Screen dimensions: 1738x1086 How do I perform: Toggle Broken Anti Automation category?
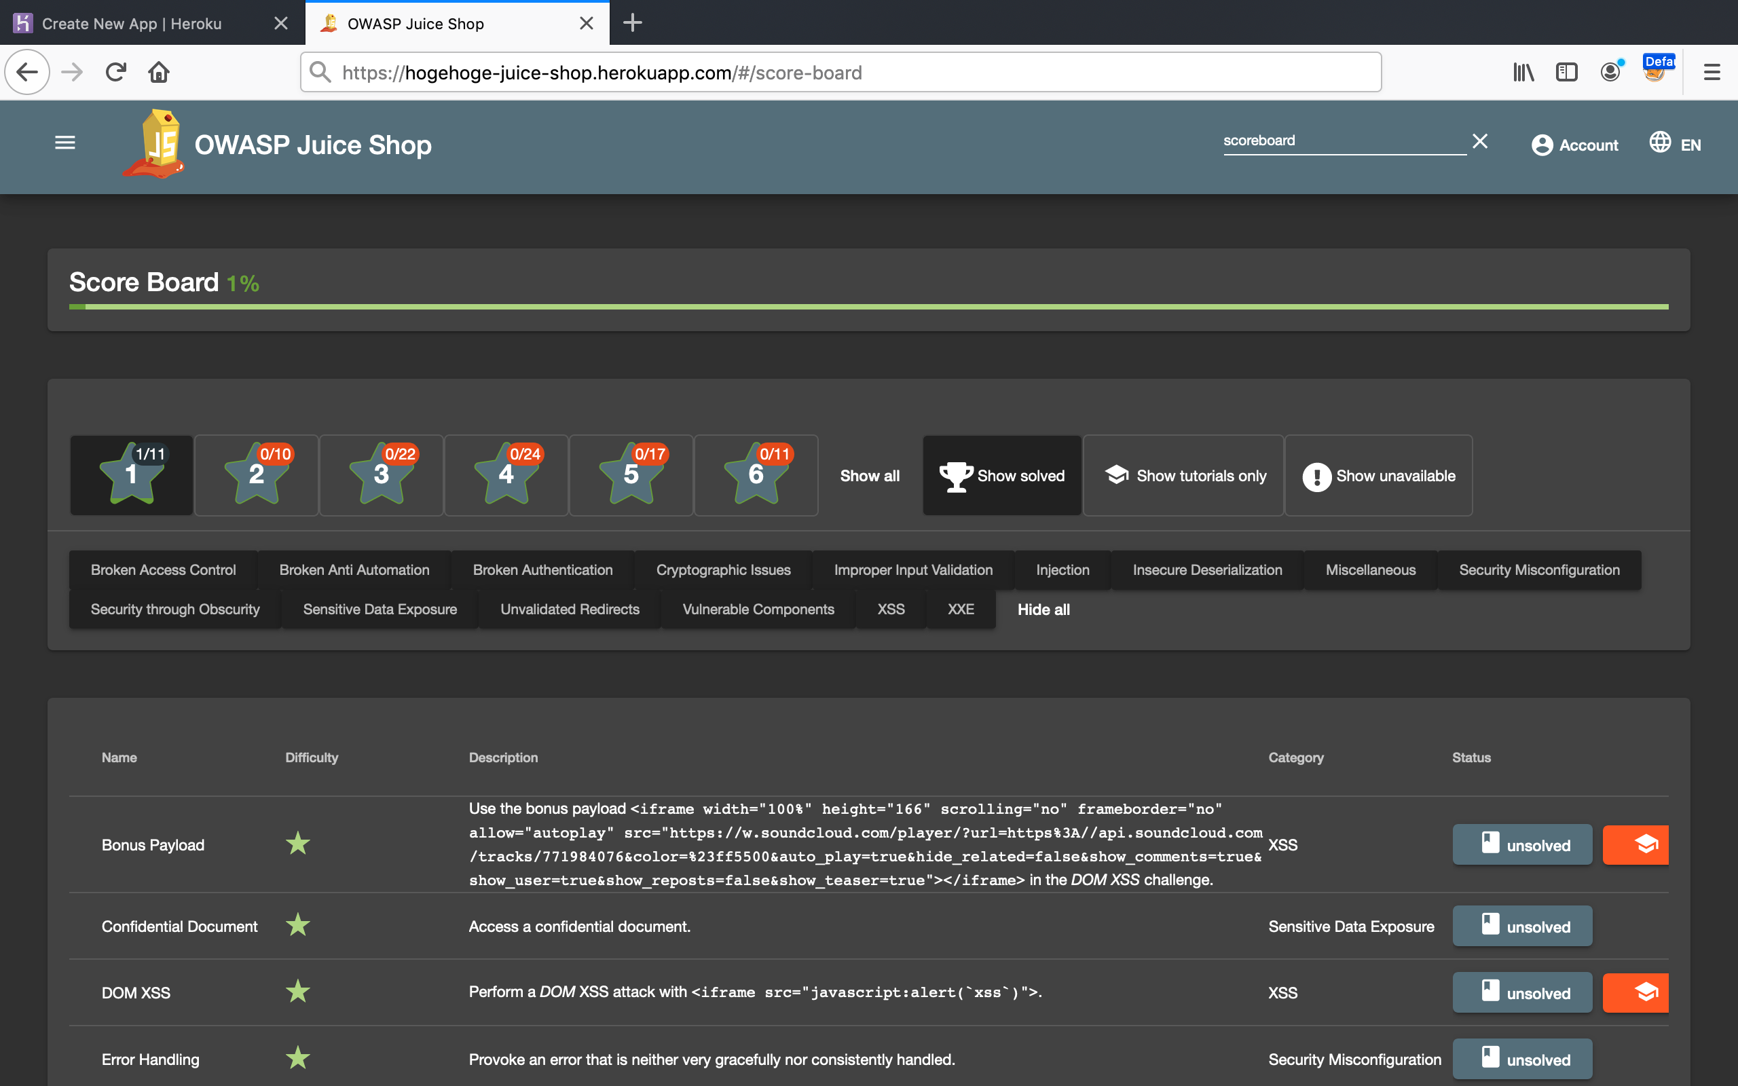[x=354, y=569]
